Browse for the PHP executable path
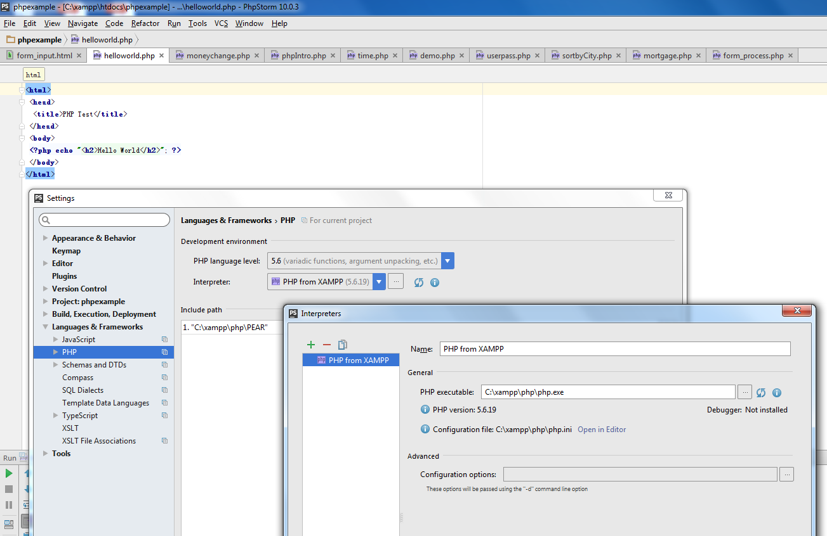827x536 pixels. coord(744,392)
